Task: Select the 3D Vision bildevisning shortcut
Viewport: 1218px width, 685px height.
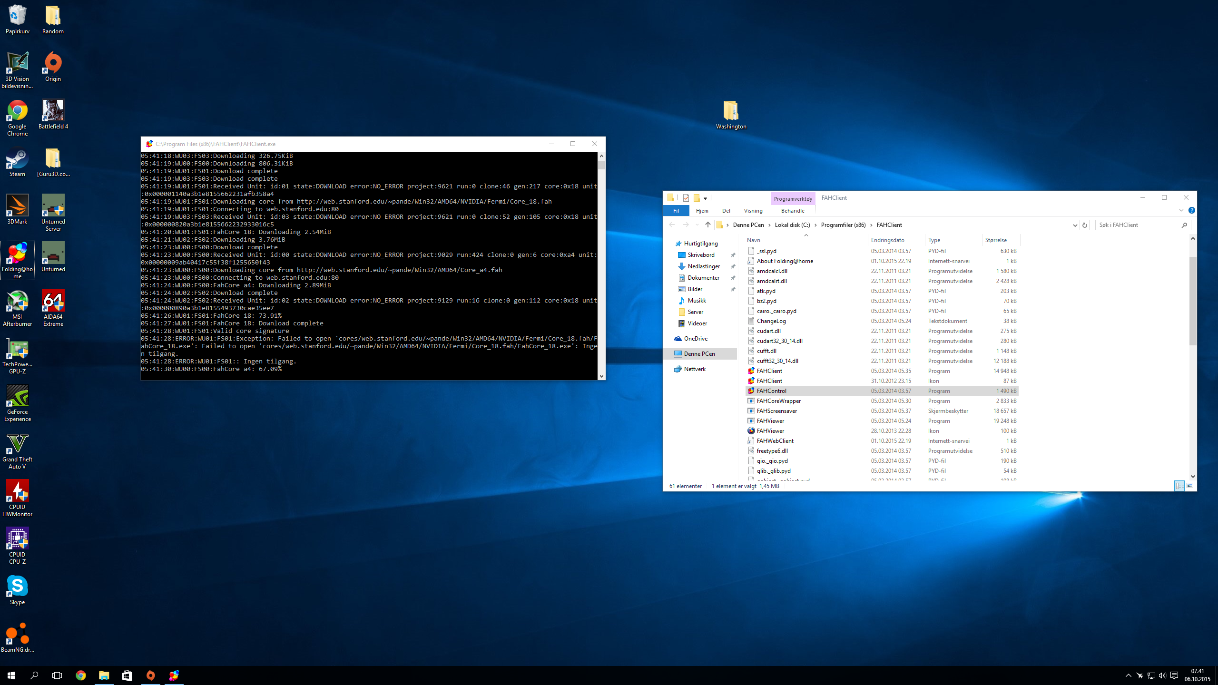Action: click(x=18, y=70)
